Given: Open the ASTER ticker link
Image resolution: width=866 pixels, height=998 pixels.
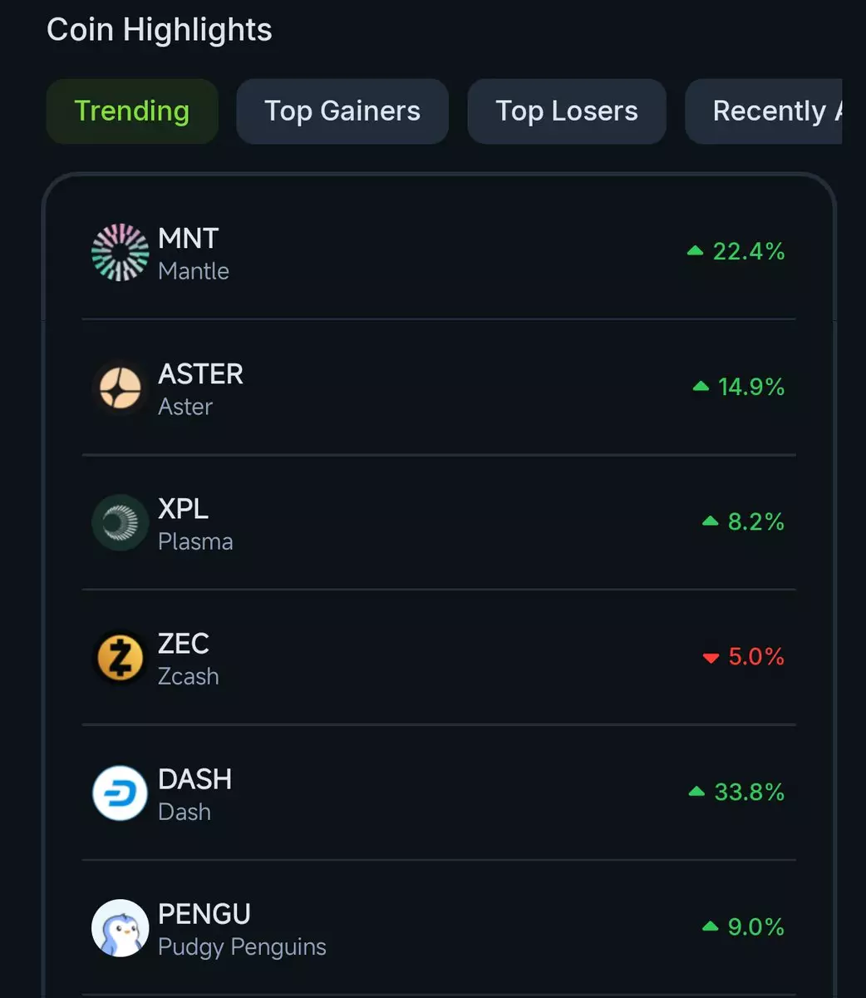Looking at the screenshot, I should pyautogui.click(x=201, y=374).
